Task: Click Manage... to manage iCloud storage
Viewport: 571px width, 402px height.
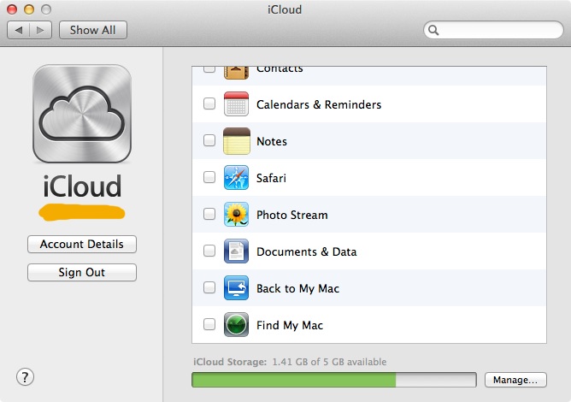Action: (515, 380)
